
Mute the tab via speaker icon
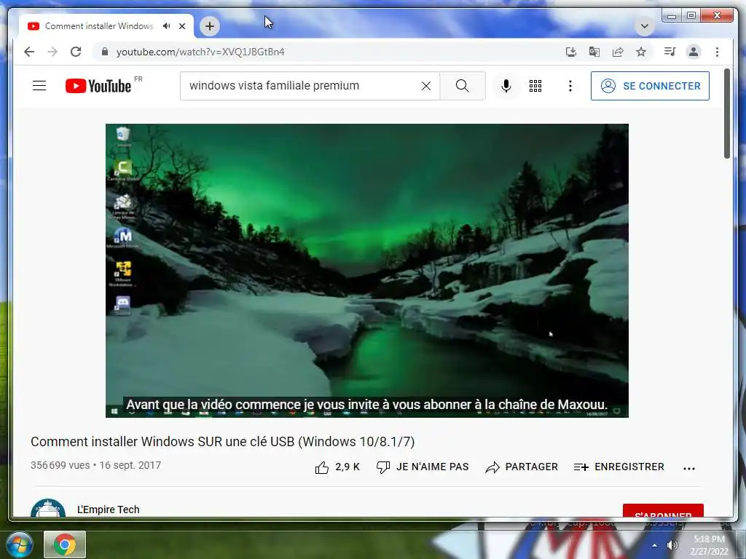click(166, 26)
